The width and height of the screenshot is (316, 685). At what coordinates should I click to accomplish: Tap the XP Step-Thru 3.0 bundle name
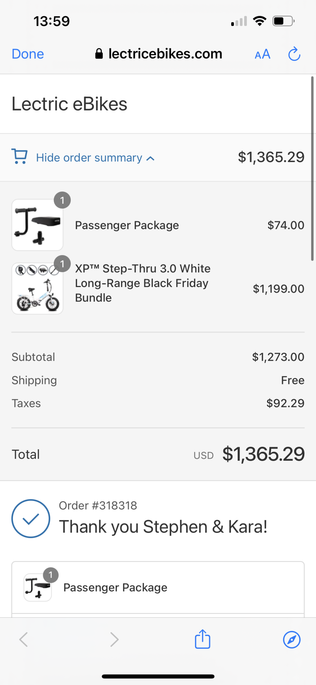pos(143,283)
